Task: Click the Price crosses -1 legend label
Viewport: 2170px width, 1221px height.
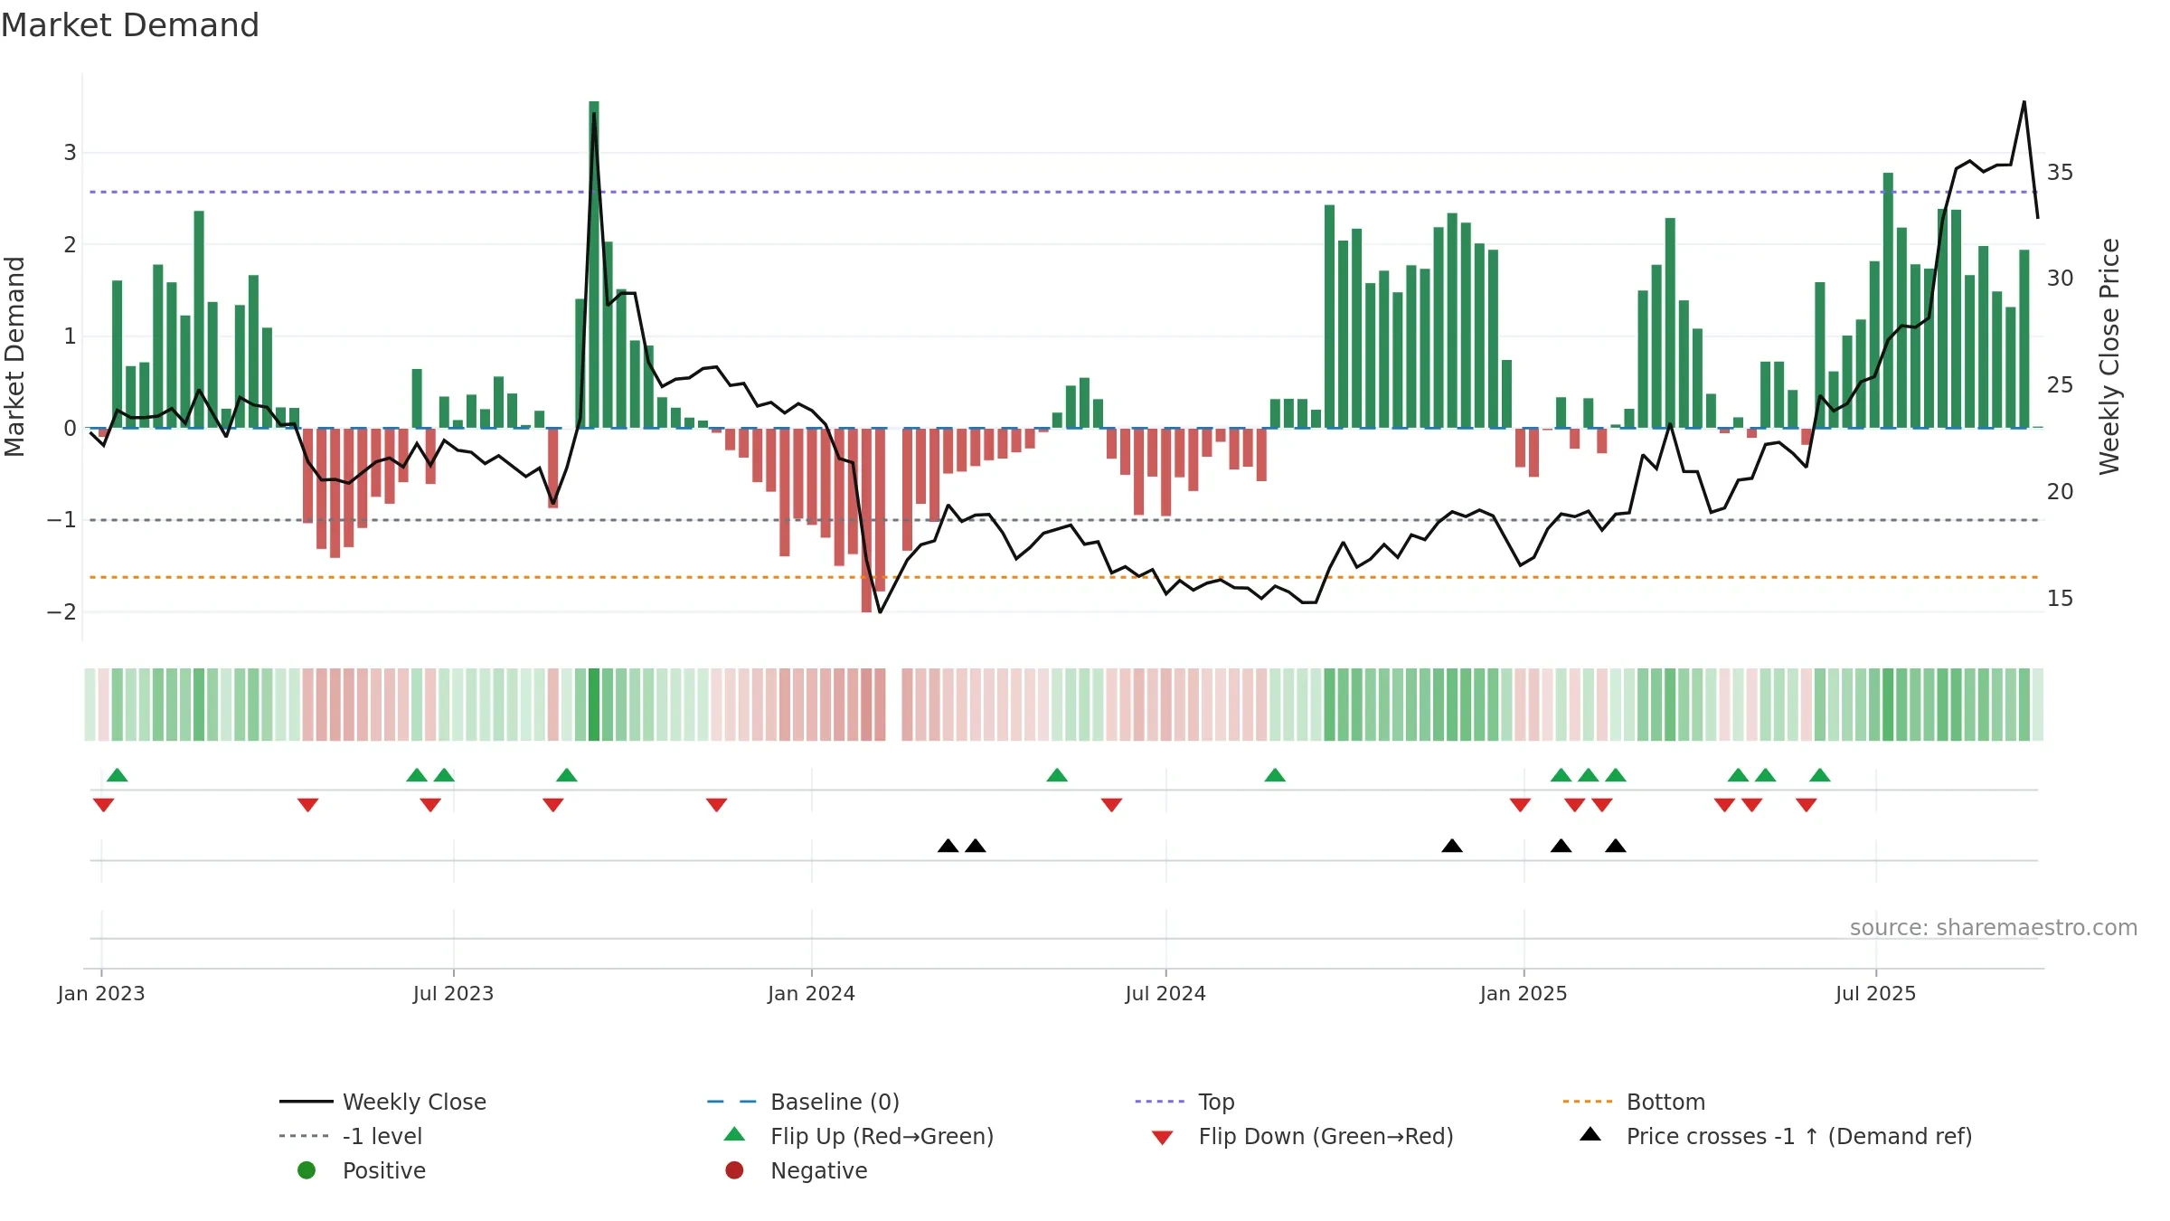Action: pyautogui.click(x=1799, y=1136)
